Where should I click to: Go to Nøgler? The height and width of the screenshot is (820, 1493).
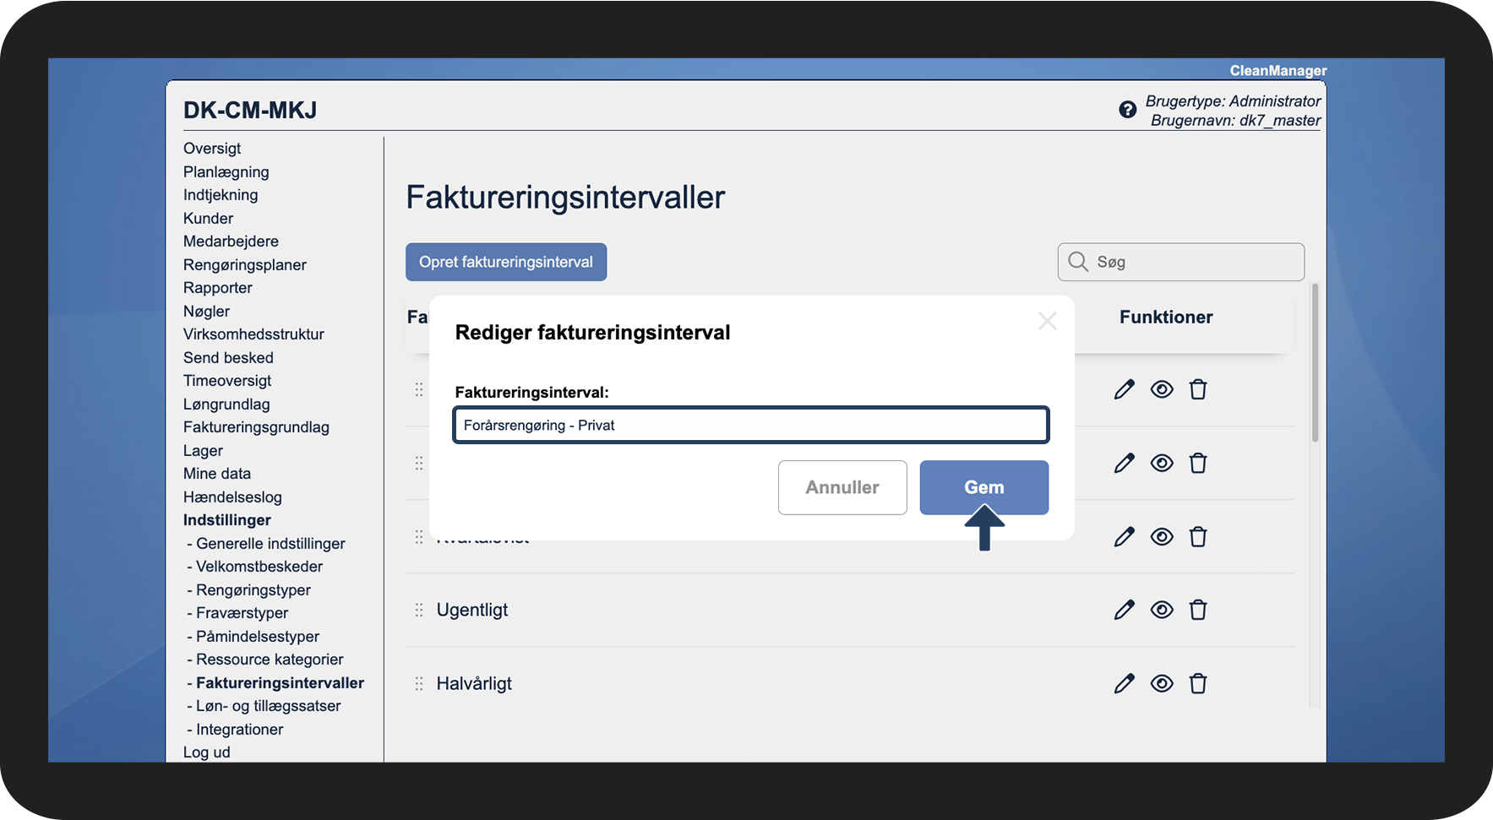206,311
